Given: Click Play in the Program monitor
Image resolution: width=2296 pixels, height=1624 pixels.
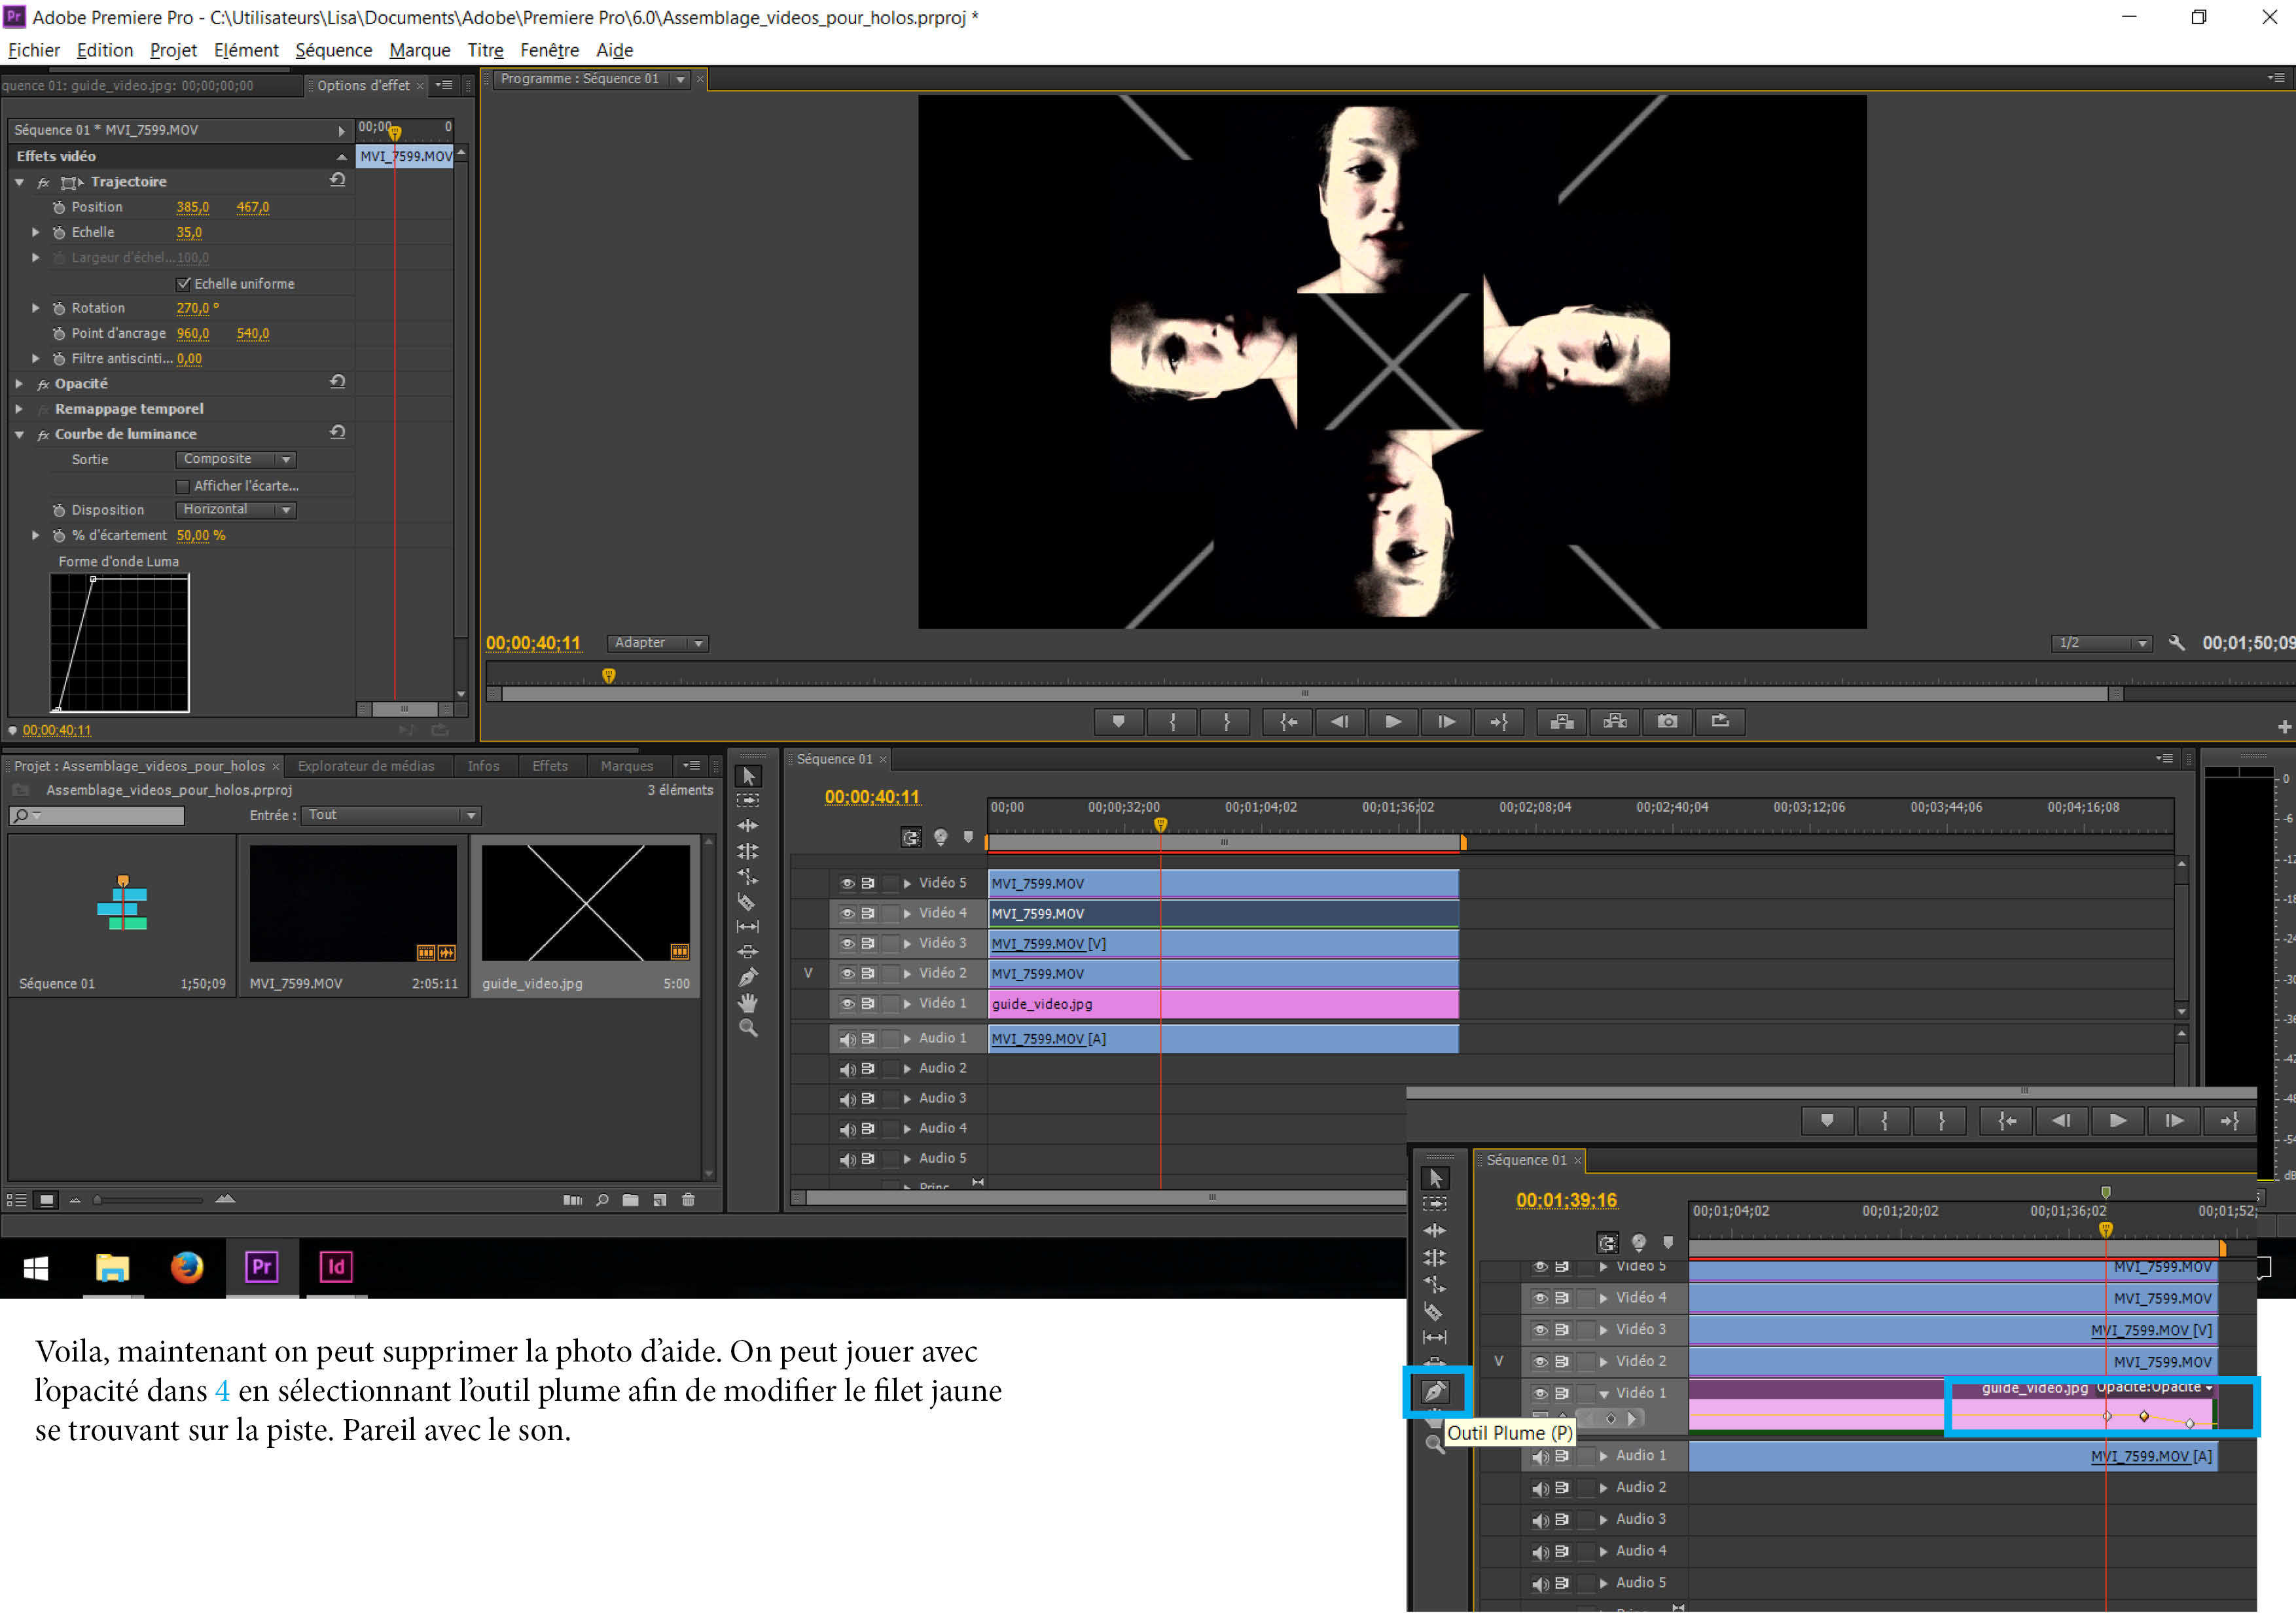Looking at the screenshot, I should point(1392,721).
